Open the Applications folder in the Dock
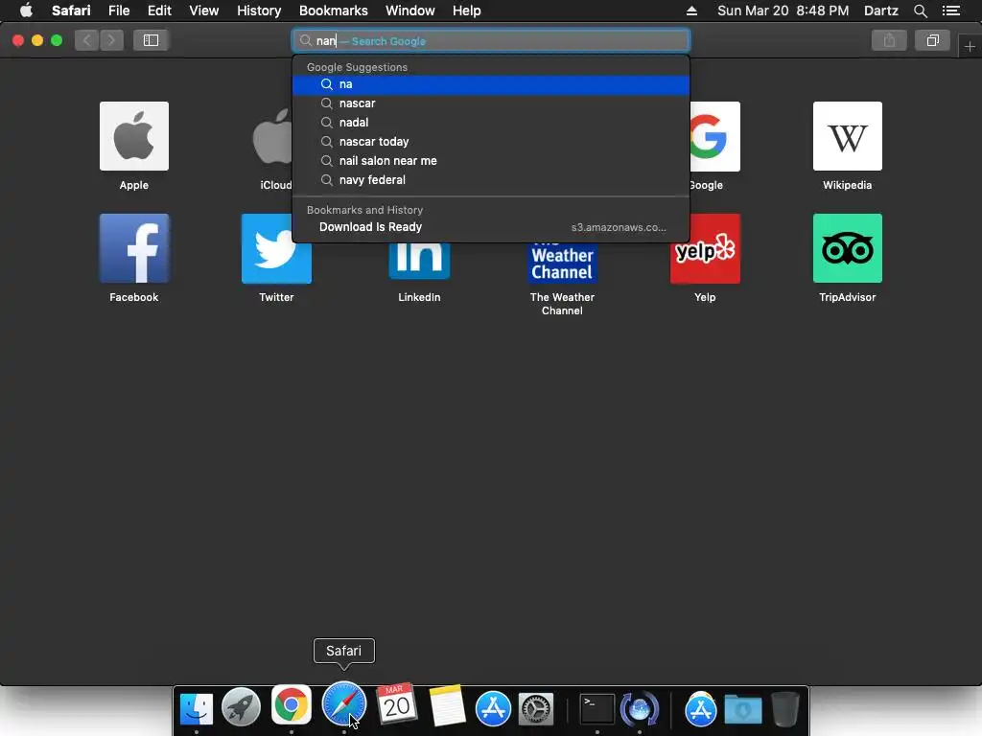 pos(700,709)
